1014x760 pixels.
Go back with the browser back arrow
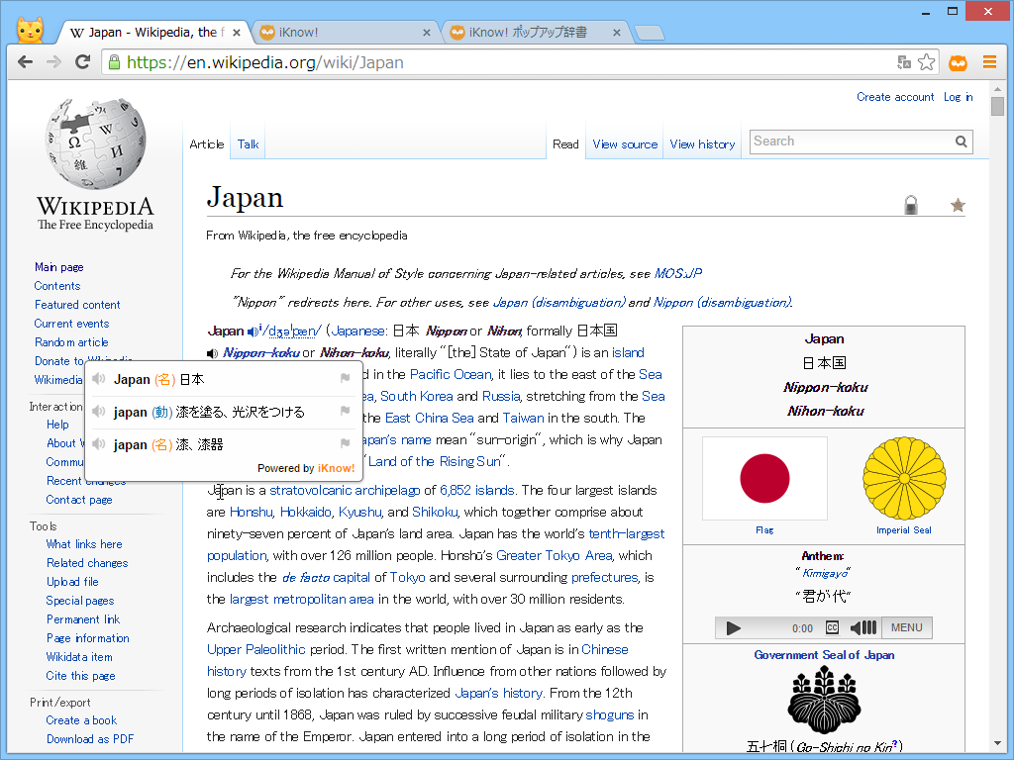click(25, 62)
